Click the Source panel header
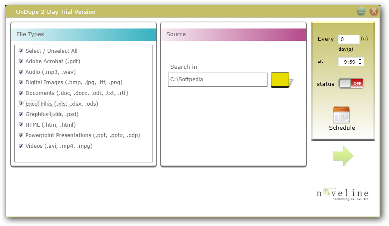 [x=233, y=34]
